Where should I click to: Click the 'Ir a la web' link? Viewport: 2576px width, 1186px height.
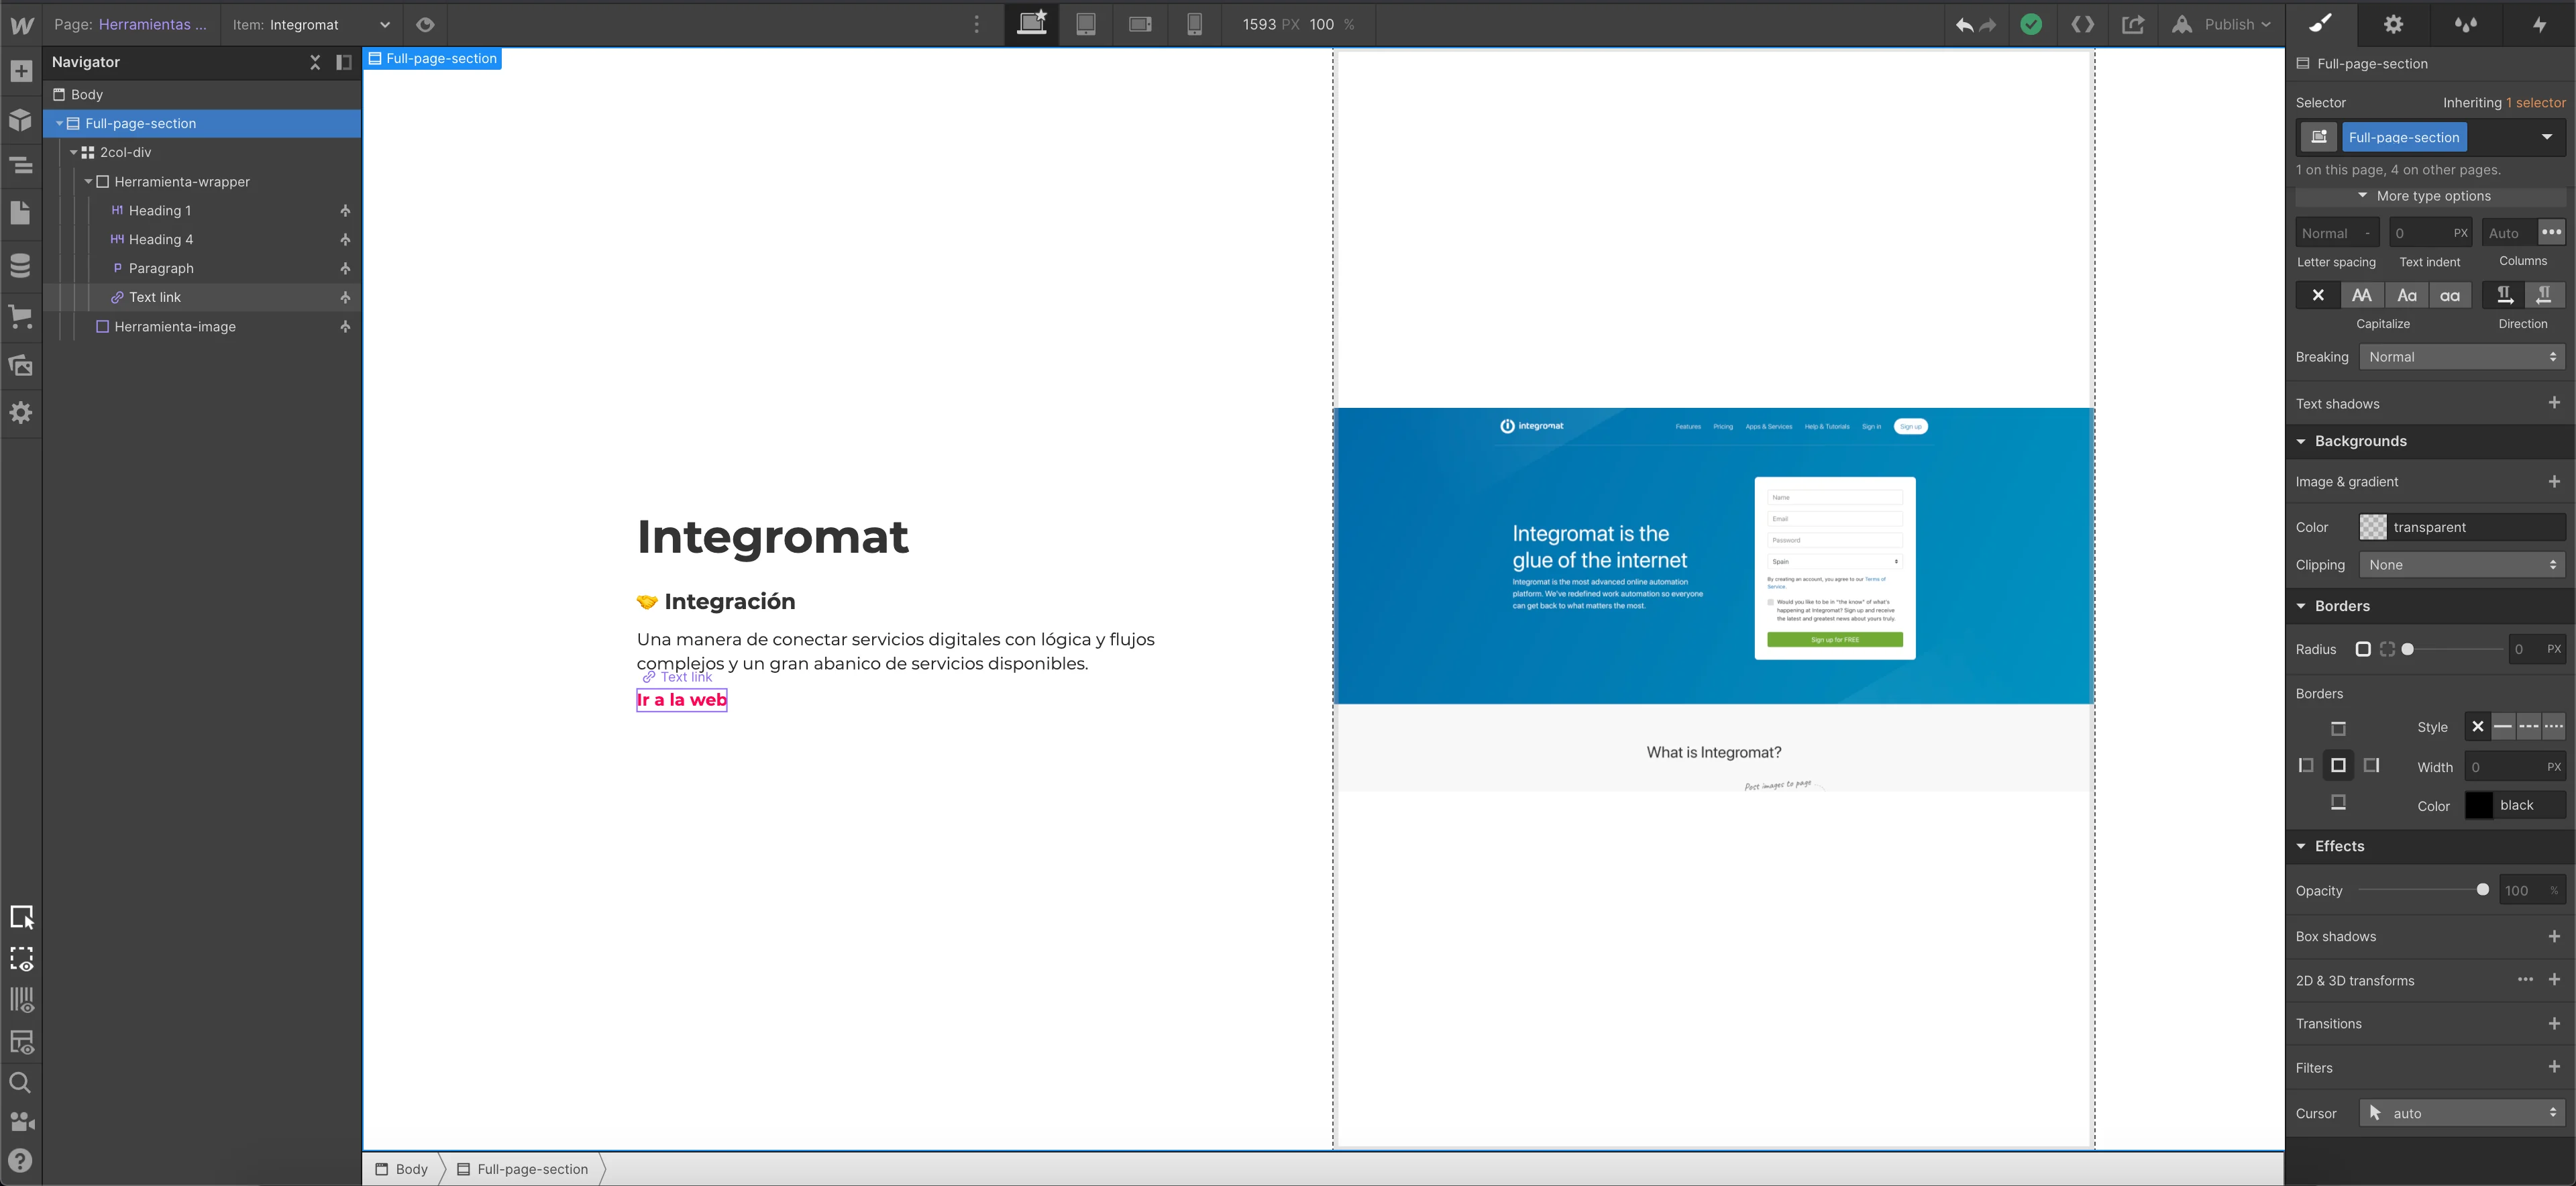pyautogui.click(x=681, y=700)
